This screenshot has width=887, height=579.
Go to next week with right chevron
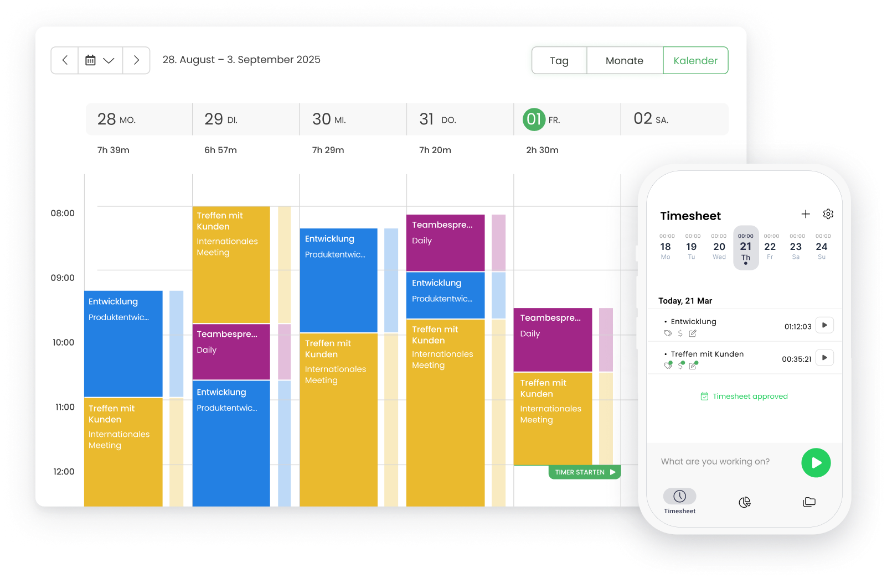(136, 60)
